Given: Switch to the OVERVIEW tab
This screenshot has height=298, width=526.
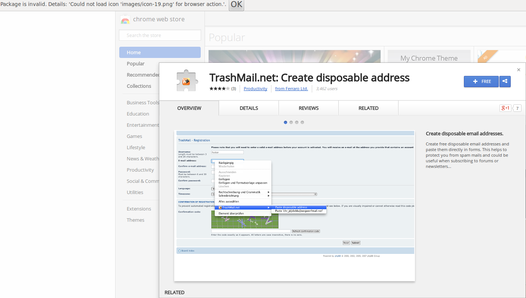Looking at the screenshot, I should click(189, 108).
